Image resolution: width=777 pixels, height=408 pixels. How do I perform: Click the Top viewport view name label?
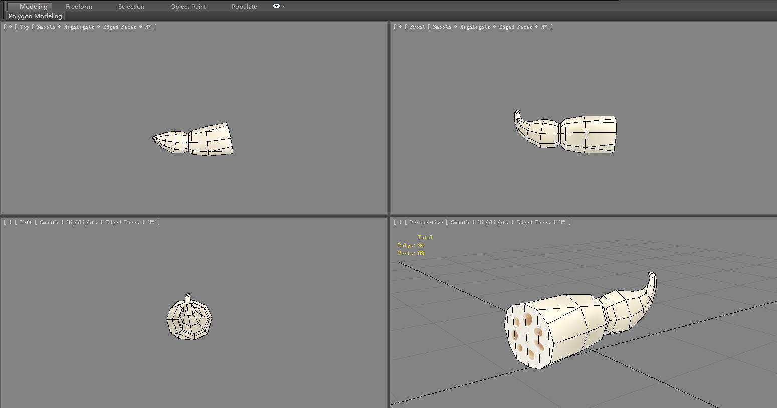coord(24,27)
